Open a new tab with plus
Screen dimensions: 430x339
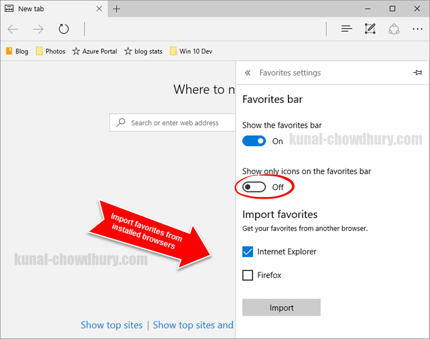point(117,9)
